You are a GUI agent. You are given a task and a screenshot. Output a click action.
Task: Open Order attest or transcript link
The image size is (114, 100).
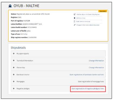coord(83,21)
